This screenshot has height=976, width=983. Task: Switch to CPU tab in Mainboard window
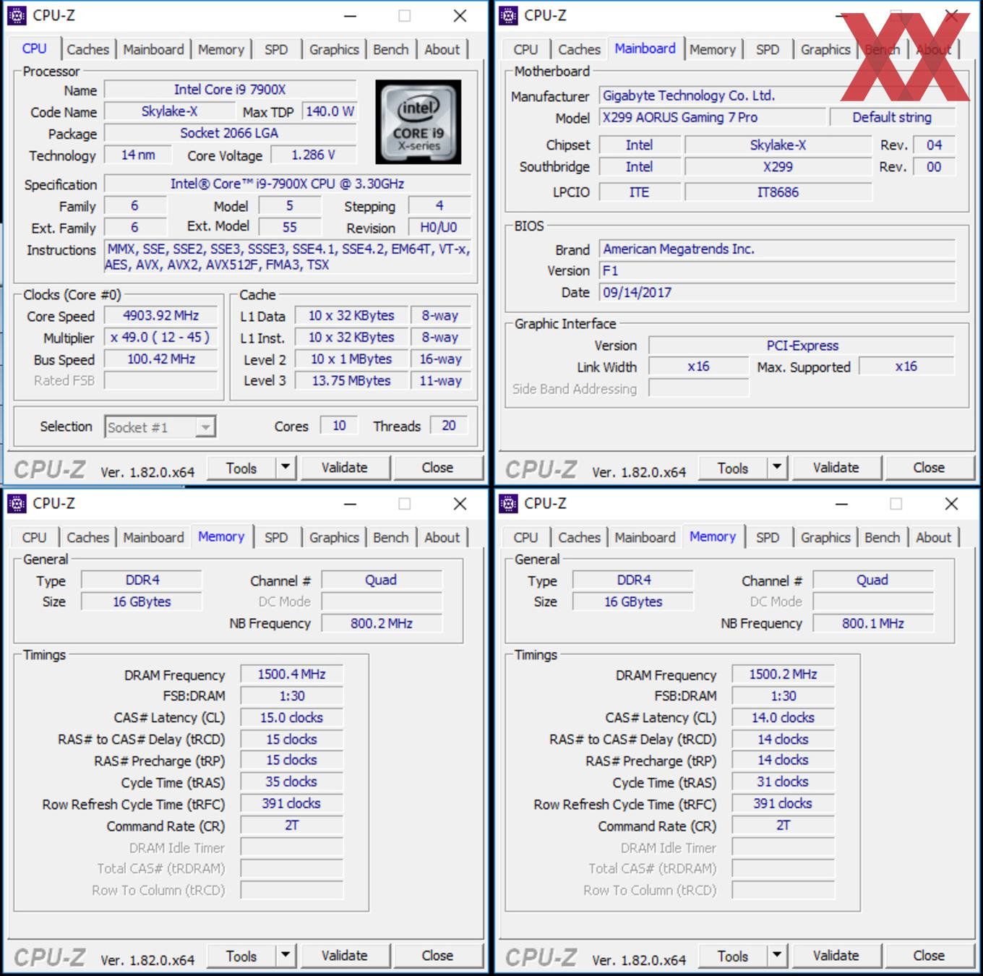point(525,49)
